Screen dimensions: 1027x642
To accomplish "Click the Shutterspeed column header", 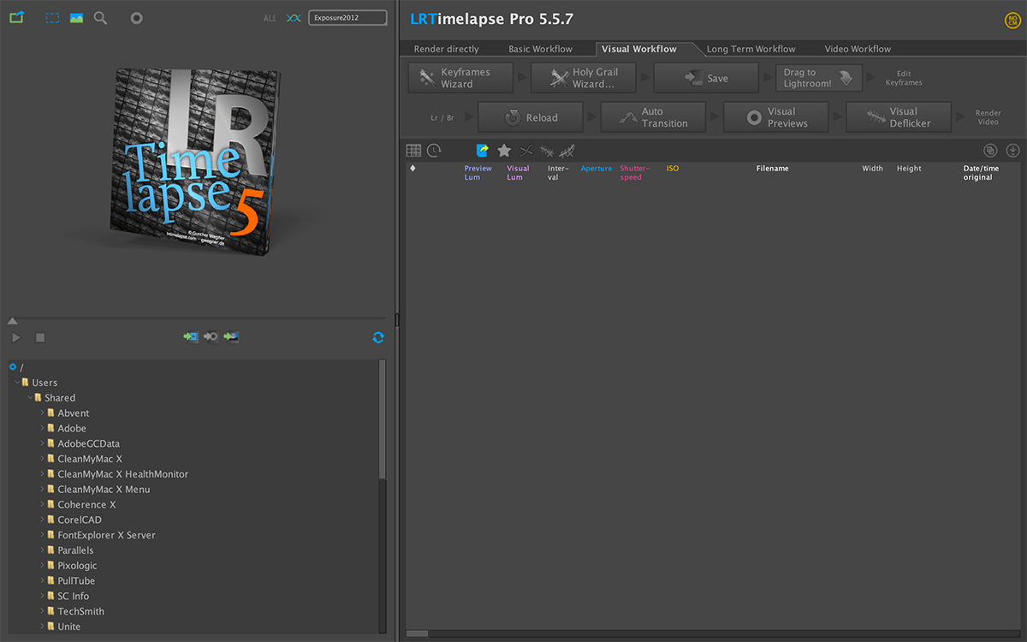I will [635, 173].
